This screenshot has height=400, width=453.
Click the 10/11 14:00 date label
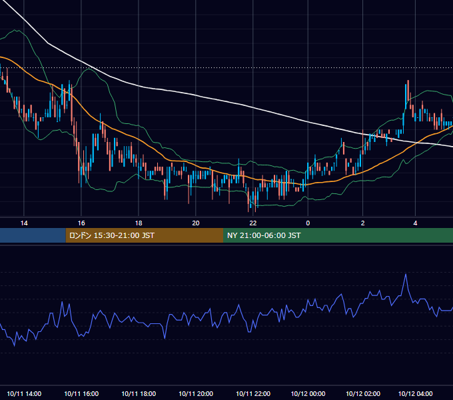click(x=24, y=393)
